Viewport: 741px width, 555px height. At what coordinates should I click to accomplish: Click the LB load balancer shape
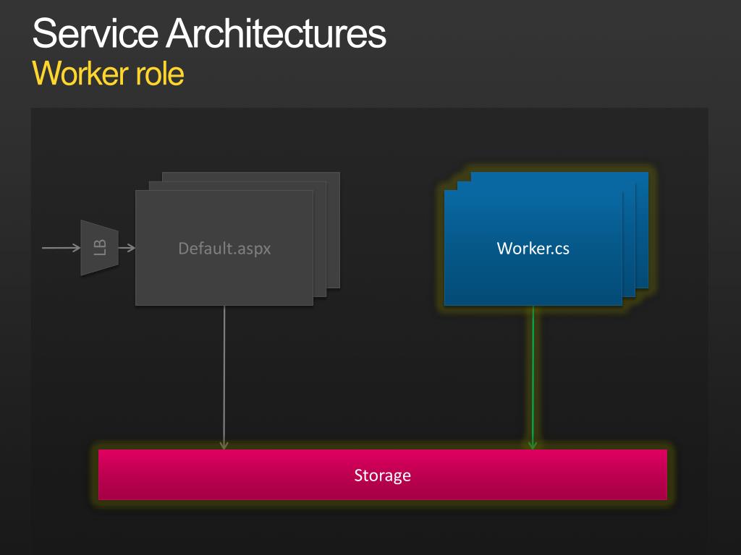click(x=99, y=248)
